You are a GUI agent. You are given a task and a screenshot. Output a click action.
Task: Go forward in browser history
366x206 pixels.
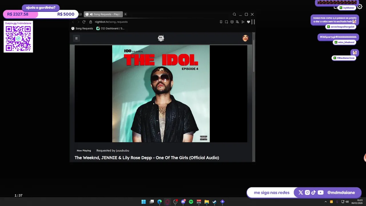78,22
